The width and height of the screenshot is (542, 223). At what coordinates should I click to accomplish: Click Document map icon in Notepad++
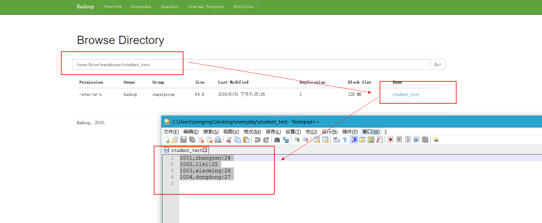pos(371,140)
